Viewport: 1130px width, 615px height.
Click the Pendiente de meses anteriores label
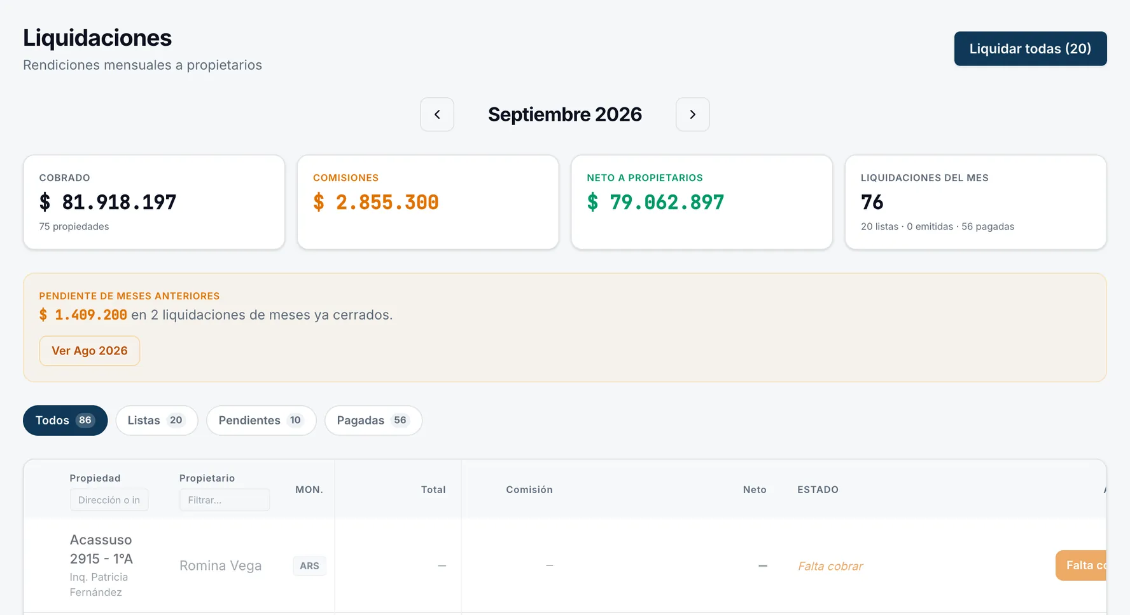129,296
